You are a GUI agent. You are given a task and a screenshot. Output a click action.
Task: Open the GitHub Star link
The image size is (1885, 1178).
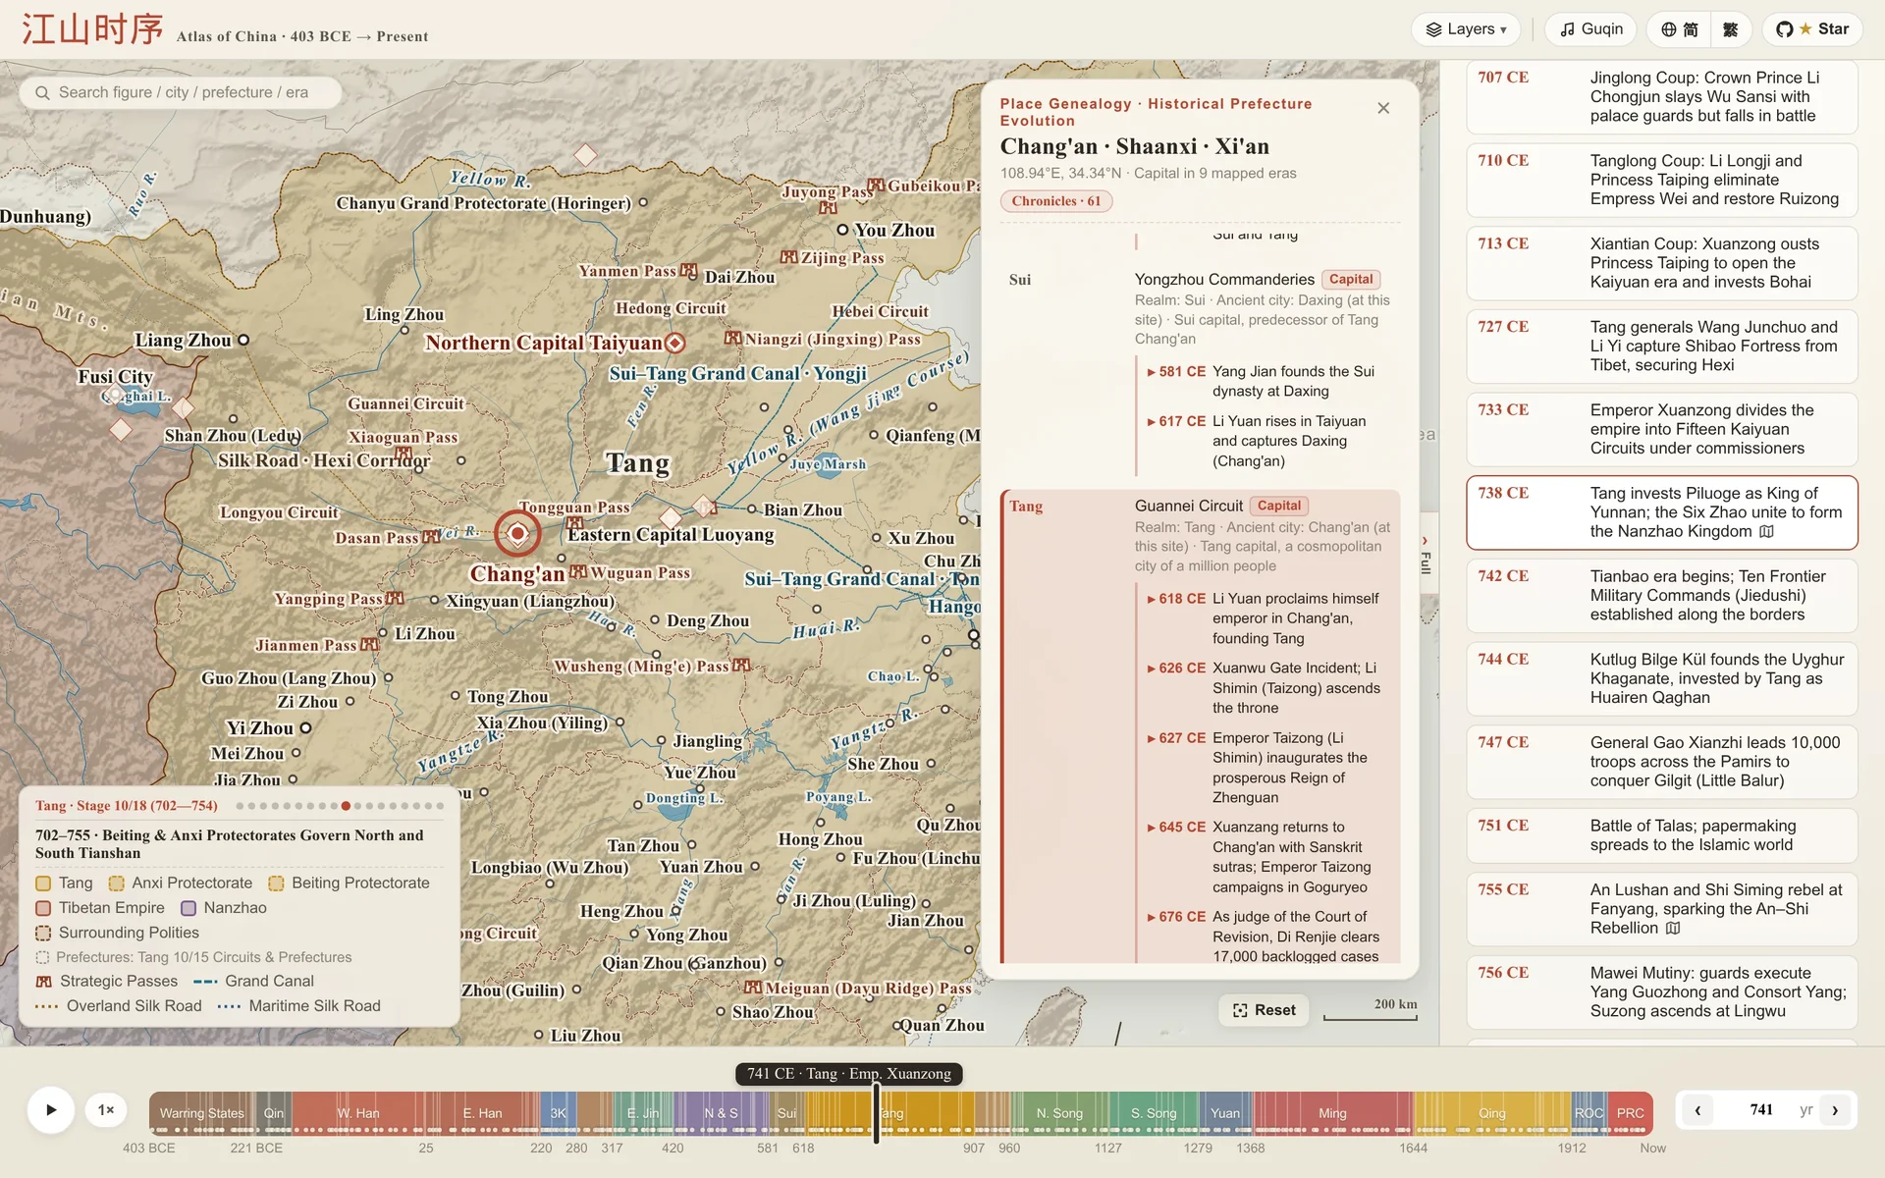tap(1812, 29)
